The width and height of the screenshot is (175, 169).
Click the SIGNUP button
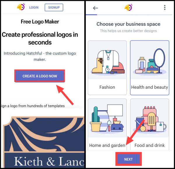point(54,7)
